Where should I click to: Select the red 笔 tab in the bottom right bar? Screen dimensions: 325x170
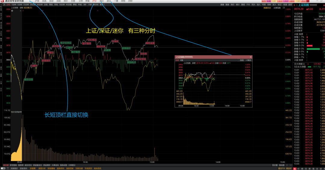(x=295, y=169)
